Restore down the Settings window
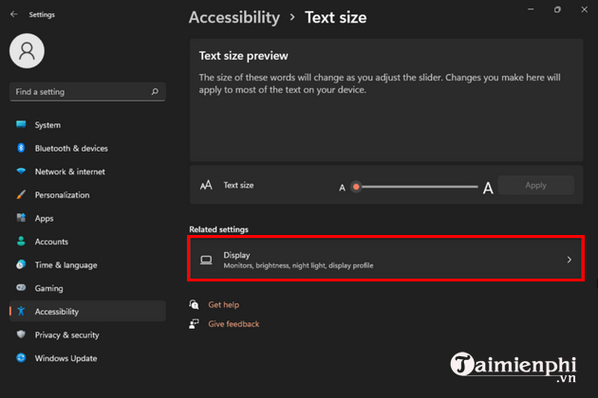 [x=557, y=9]
